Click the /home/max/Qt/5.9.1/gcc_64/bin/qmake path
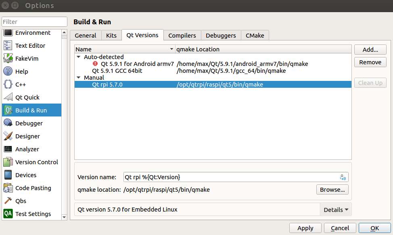 tap(231, 71)
